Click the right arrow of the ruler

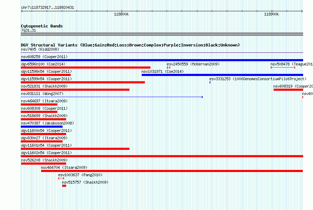302,11
